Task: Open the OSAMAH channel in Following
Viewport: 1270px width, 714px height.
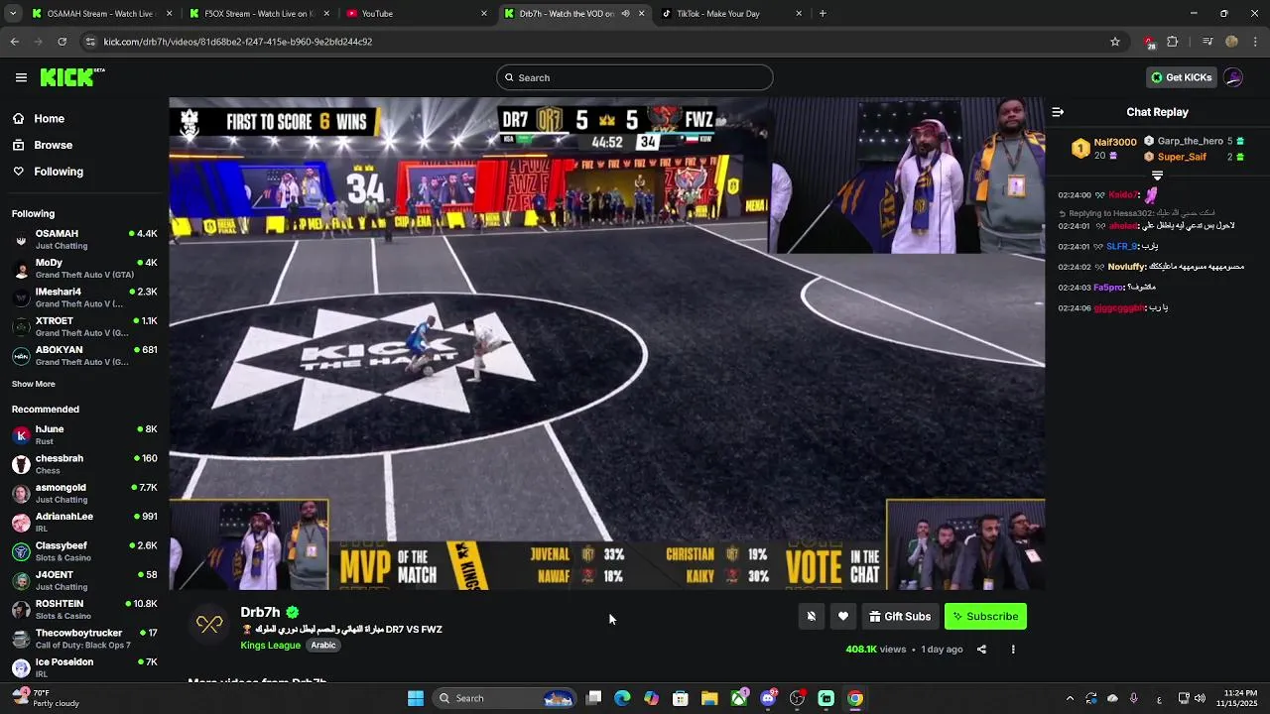Action: click(84, 239)
